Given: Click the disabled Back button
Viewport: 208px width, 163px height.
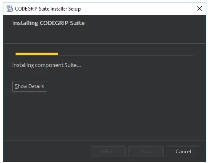Looking at the screenshot, I should [x=108, y=152].
